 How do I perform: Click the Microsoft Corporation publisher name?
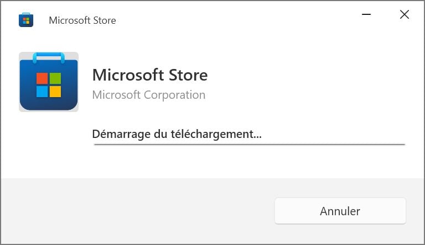pyautogui.click(x=148, y=95)
